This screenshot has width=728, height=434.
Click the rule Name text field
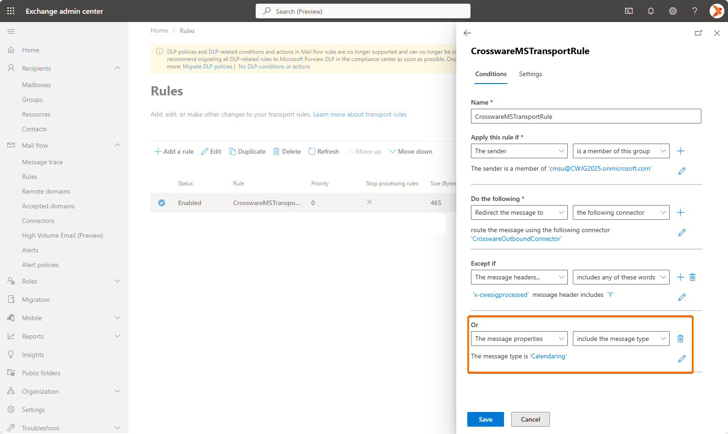pyautogui.click(x=586, y=117)
